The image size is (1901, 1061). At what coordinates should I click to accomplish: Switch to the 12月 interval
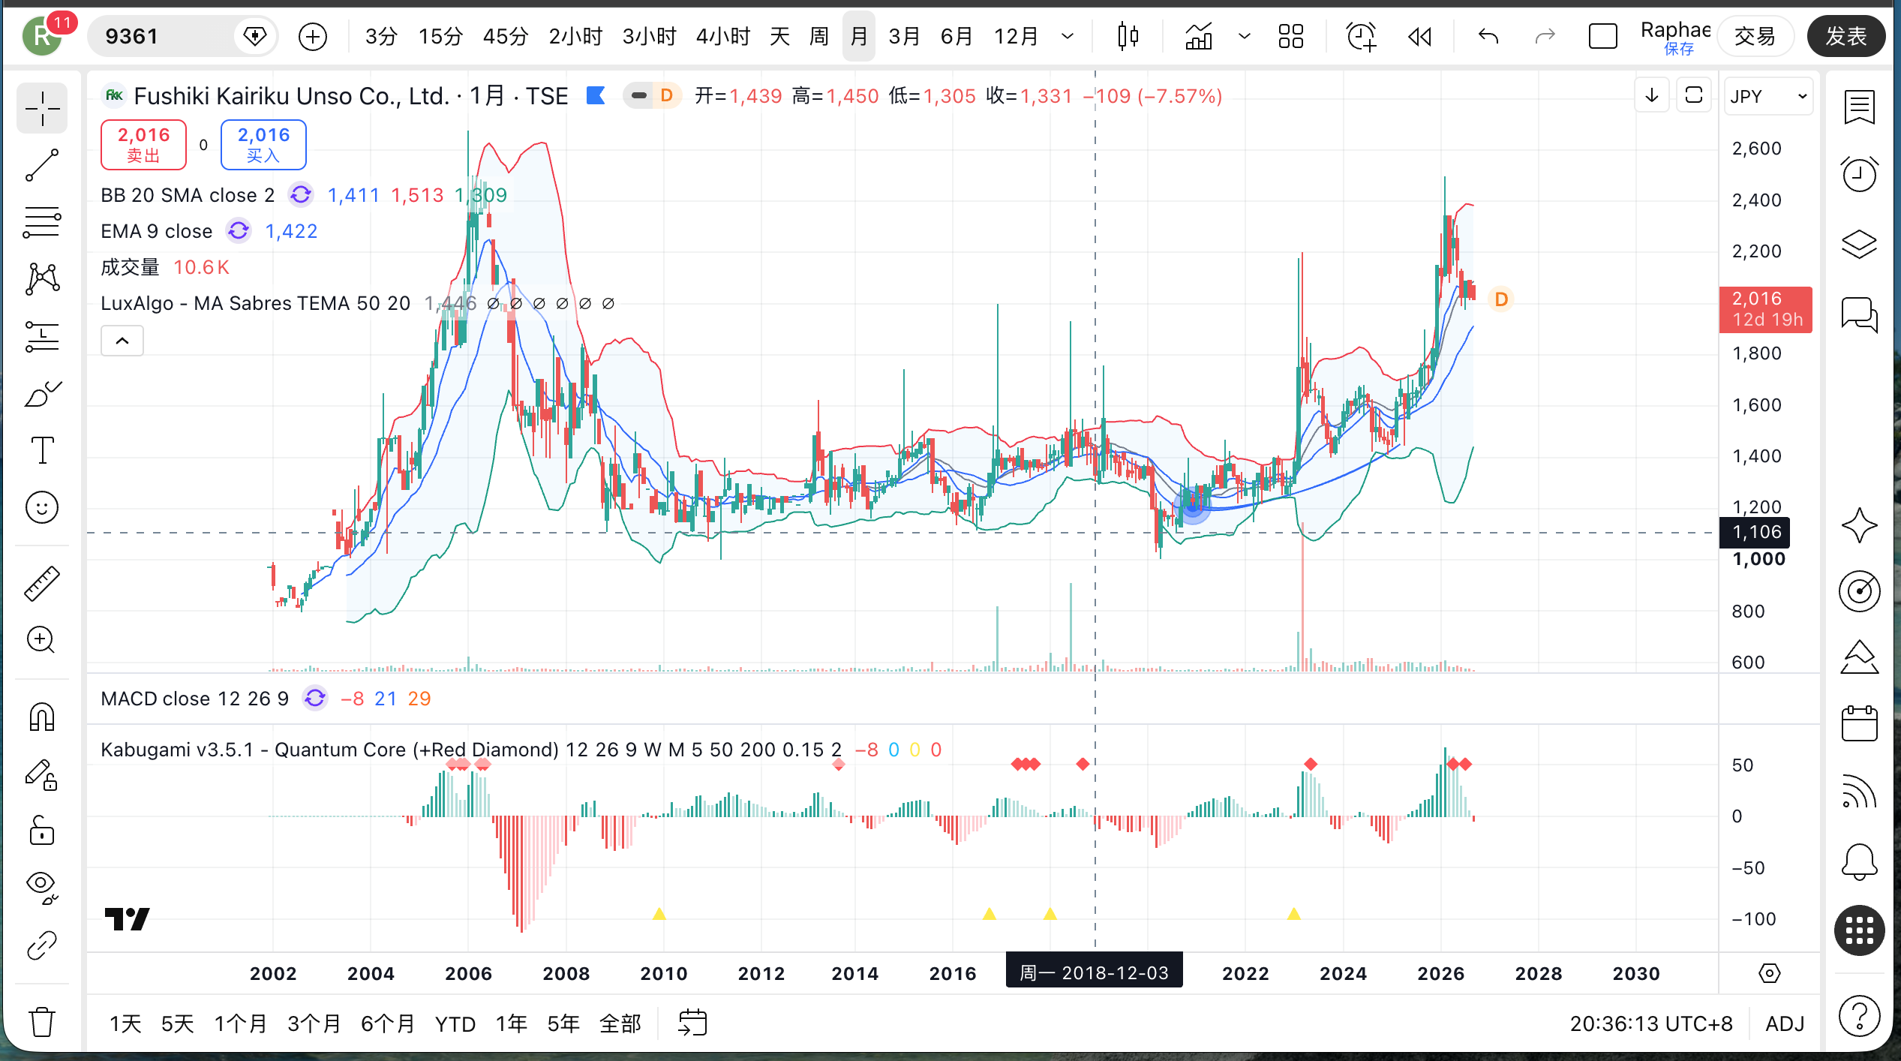point(1016,36)
